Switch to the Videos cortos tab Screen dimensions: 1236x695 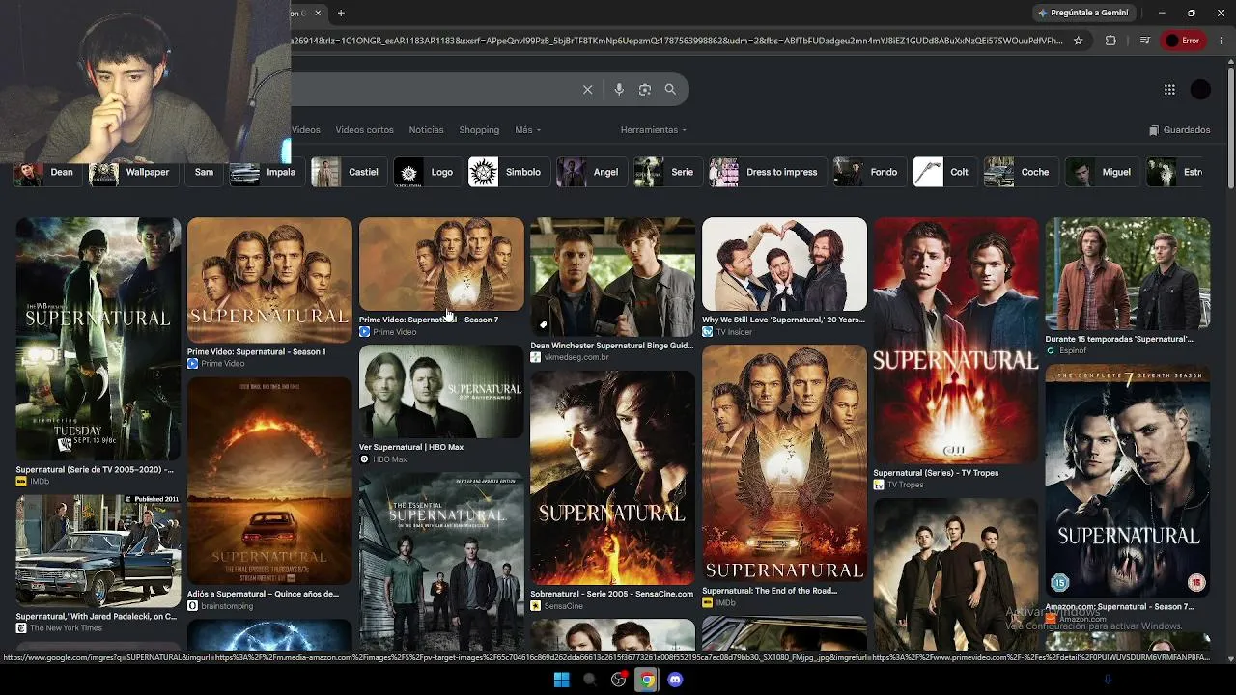pyautogui.click(x=364, y=130)
